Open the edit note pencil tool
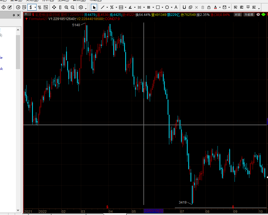The height and width of the screenshot is (215, 268). coord(10,7)
